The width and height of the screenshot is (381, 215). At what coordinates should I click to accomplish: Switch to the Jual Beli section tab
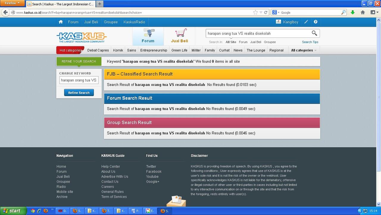(179, 36)
